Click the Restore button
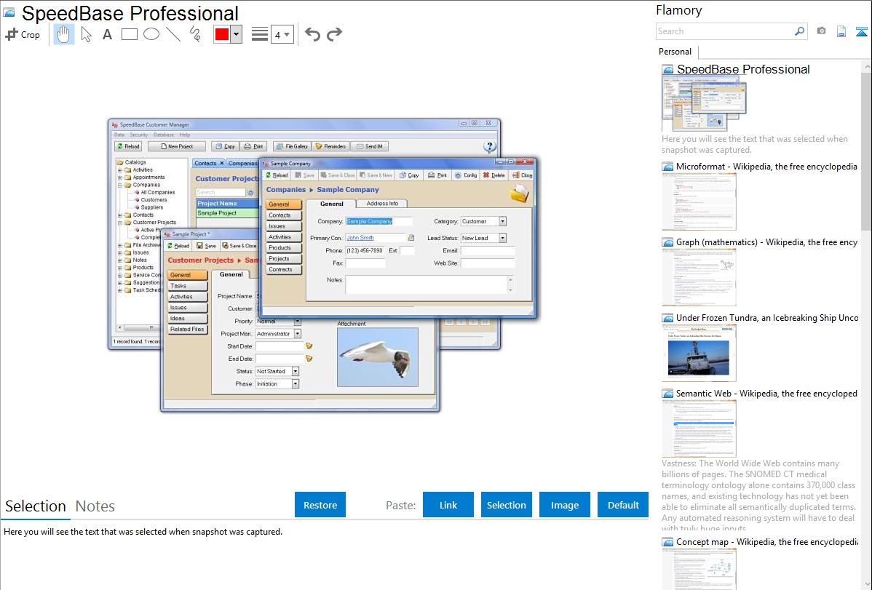 coord(320,505)
